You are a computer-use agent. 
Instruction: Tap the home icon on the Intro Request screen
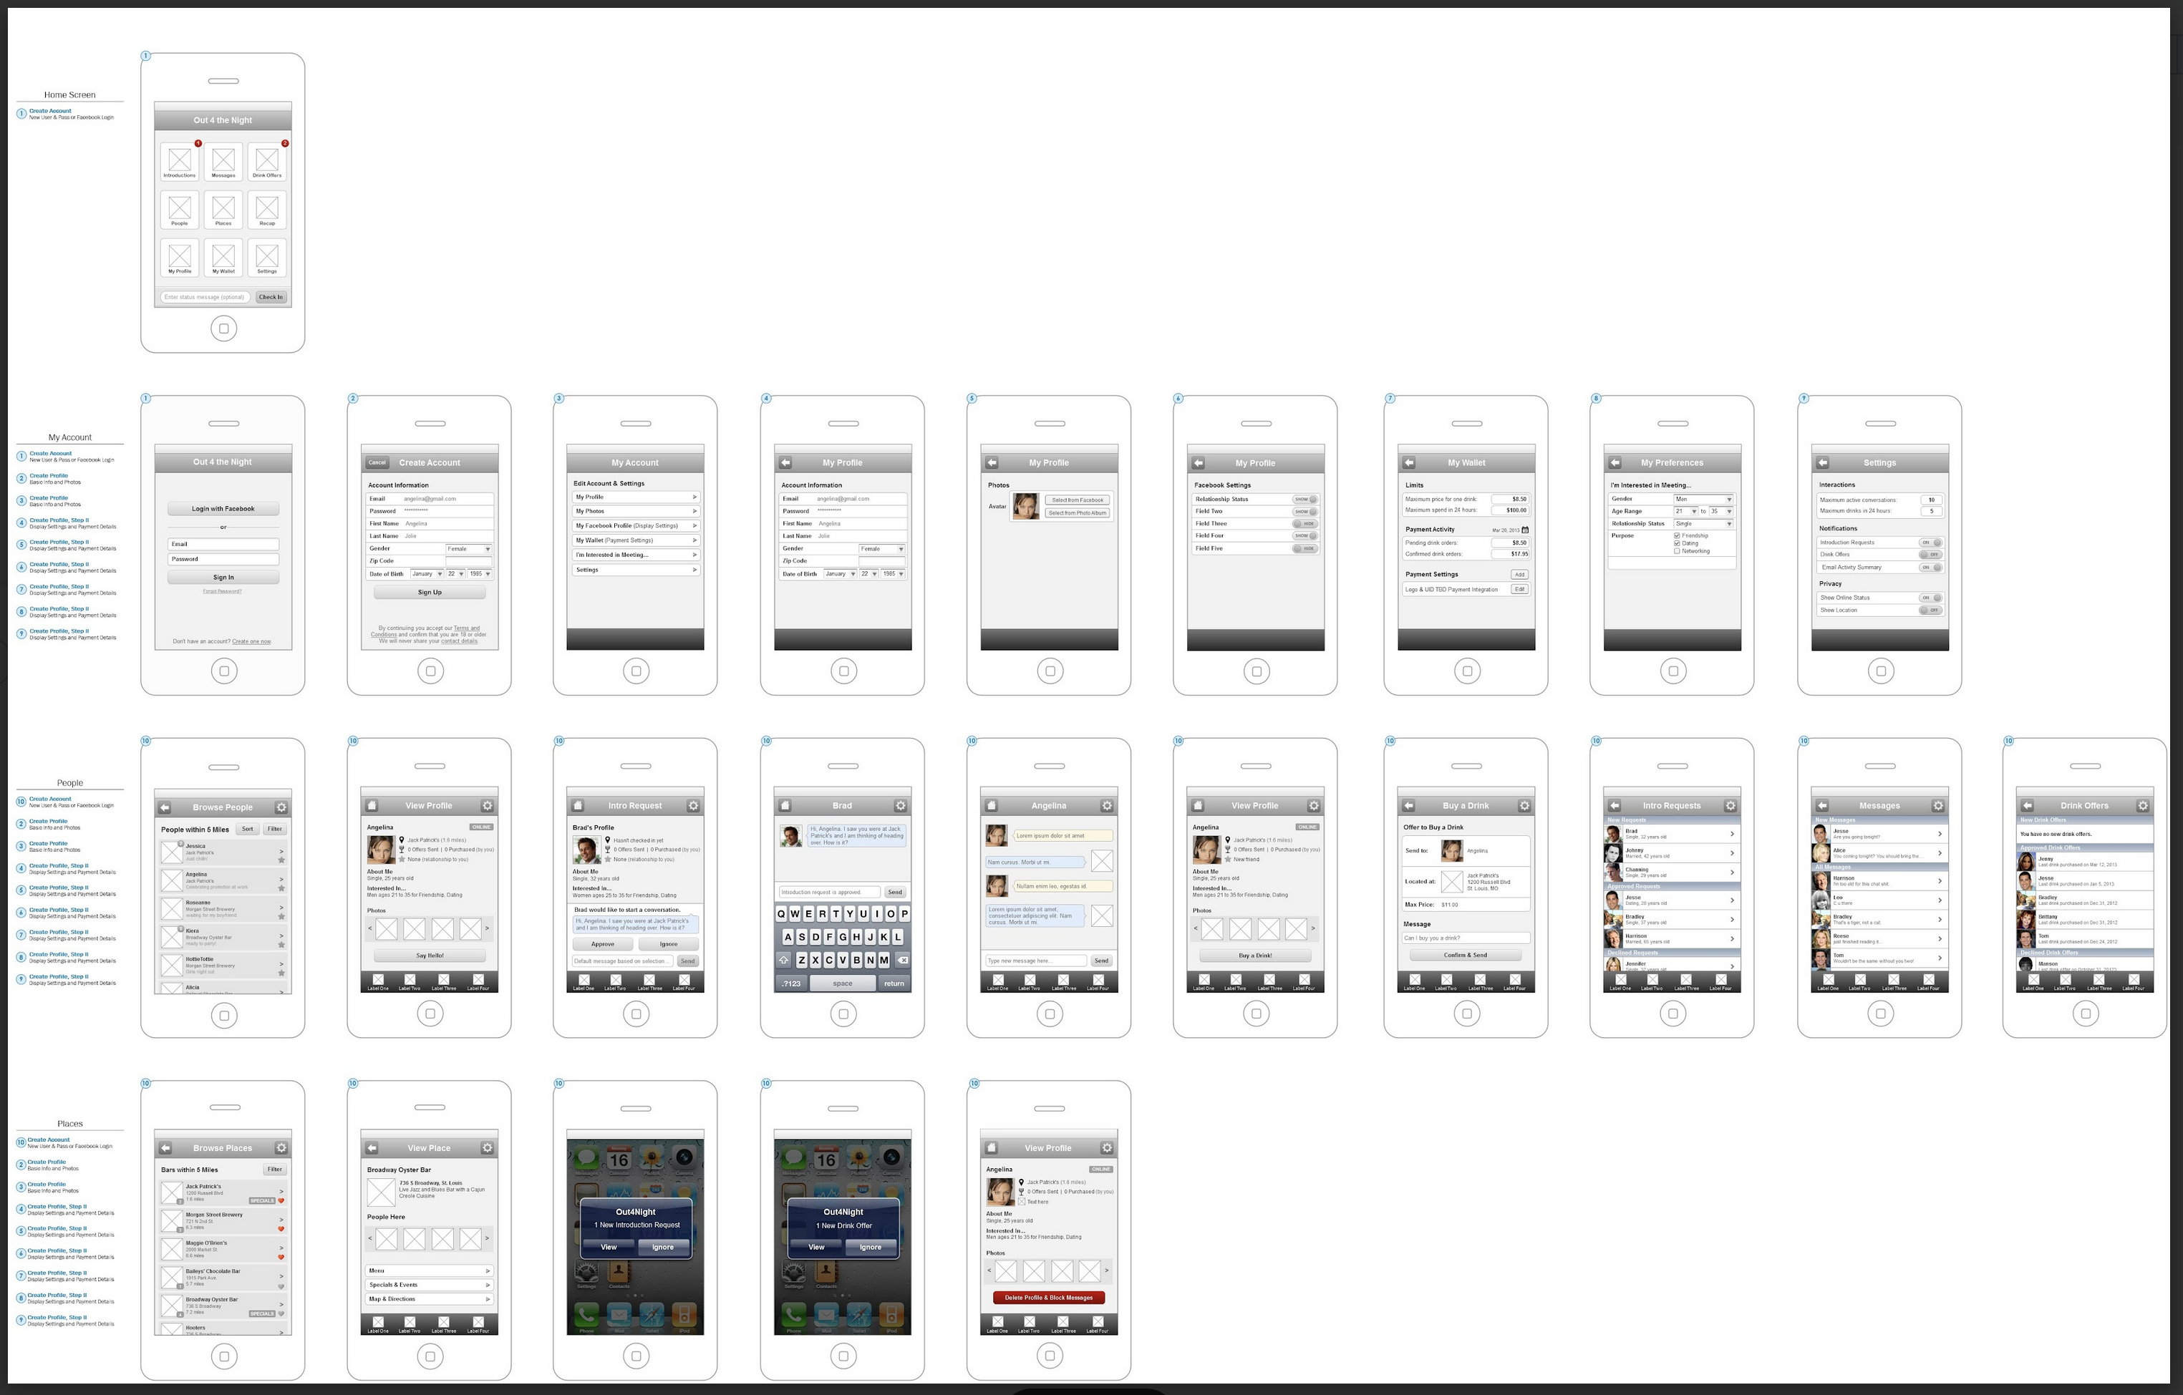click(578, 805)
